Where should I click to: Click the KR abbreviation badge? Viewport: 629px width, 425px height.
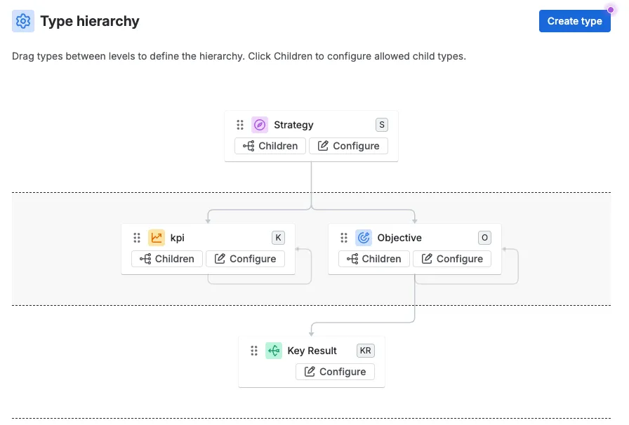click(366, 351)
